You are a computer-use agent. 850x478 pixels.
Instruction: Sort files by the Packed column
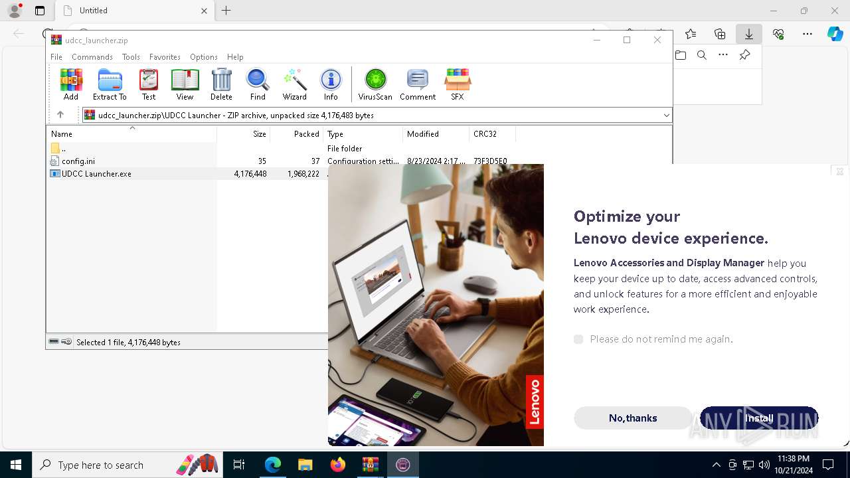point(297,134)
